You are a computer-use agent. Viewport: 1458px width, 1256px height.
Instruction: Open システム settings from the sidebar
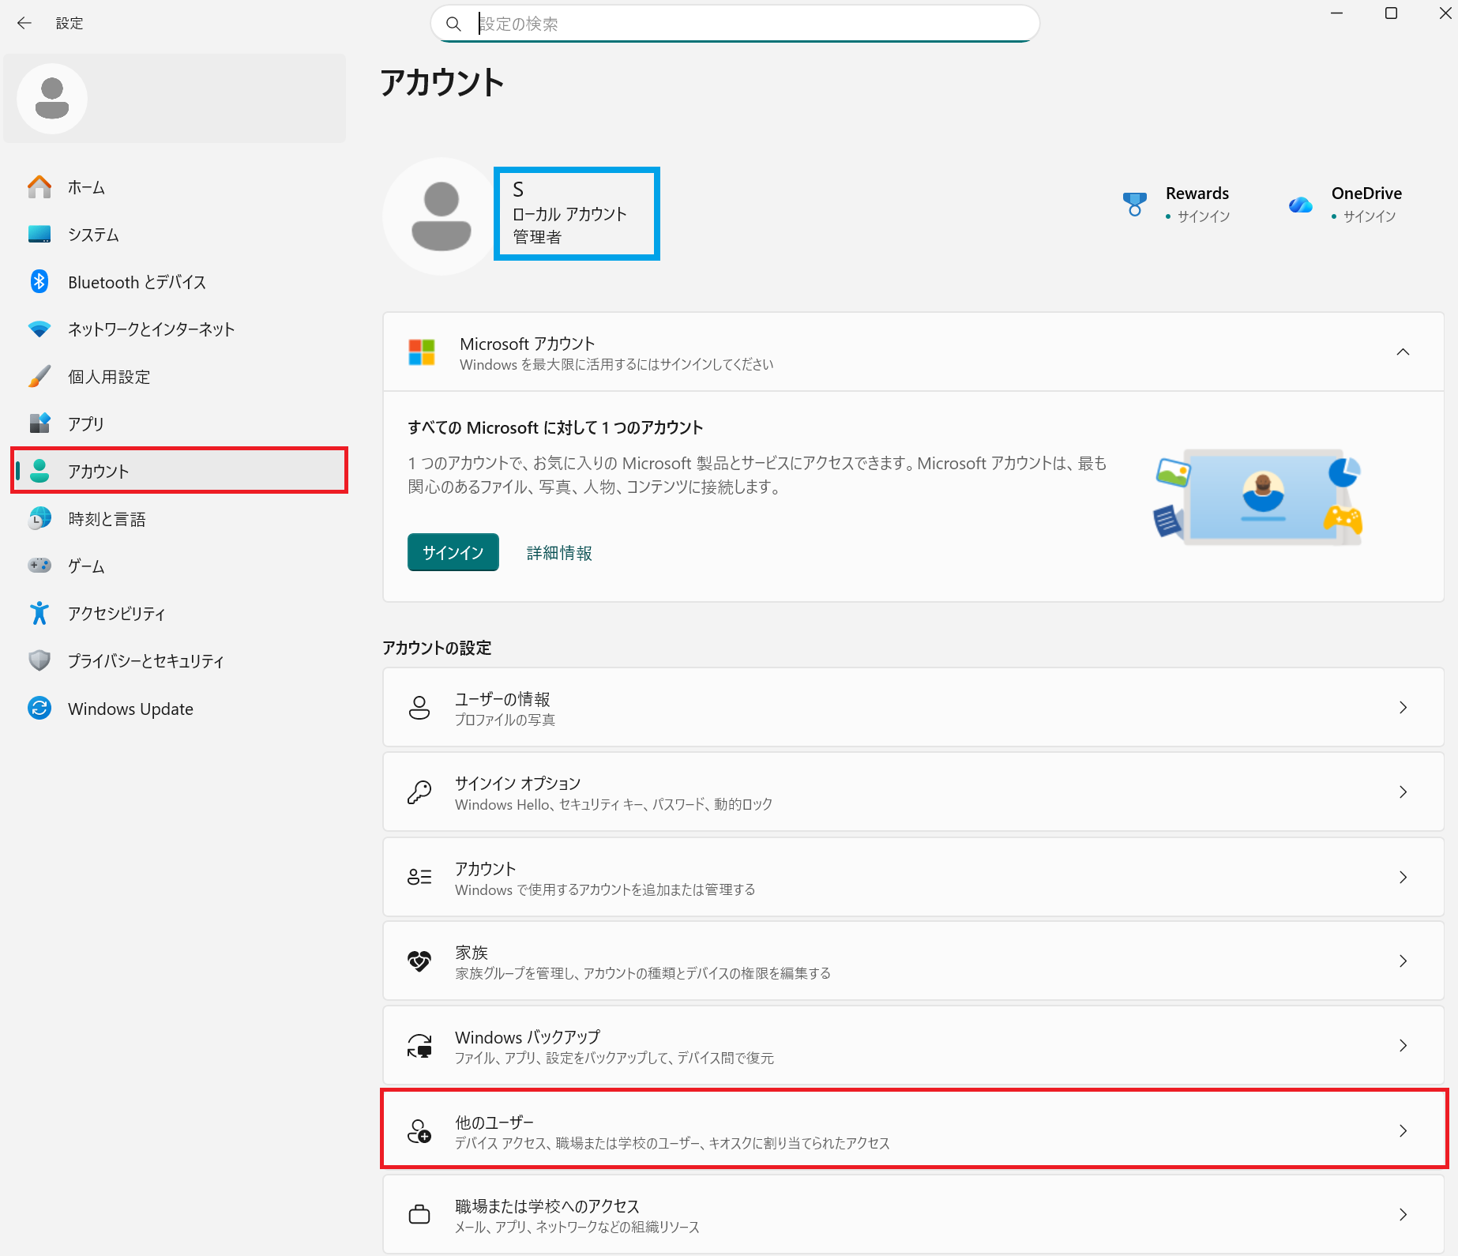tap(92, 234)
